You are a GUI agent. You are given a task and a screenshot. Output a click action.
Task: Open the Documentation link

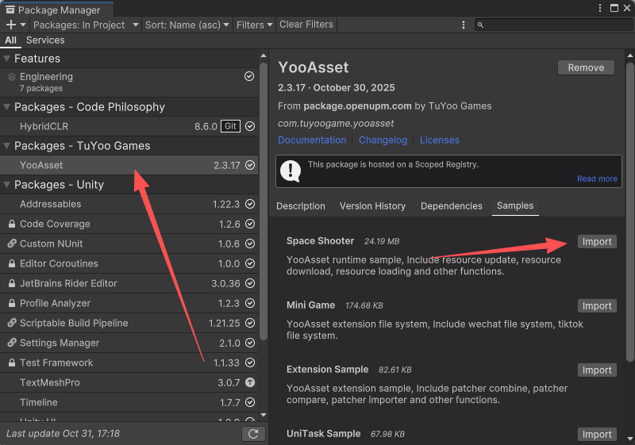(x=312, y=140)
